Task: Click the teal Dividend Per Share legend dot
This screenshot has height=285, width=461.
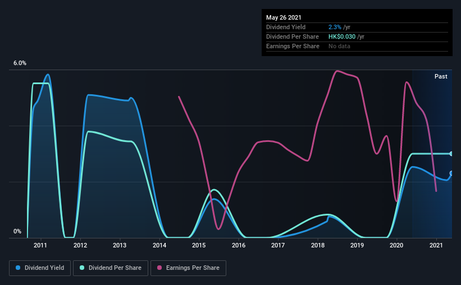Action: coord(82,268)
